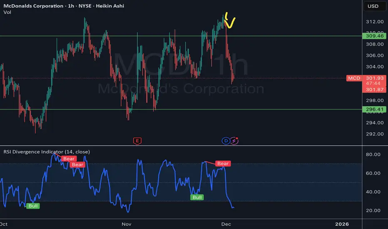Click the 306.00 price scale value

(375, 55)
